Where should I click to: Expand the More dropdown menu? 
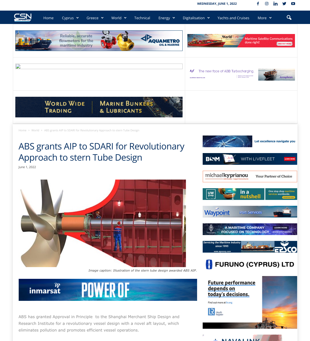tap(265, 18)
